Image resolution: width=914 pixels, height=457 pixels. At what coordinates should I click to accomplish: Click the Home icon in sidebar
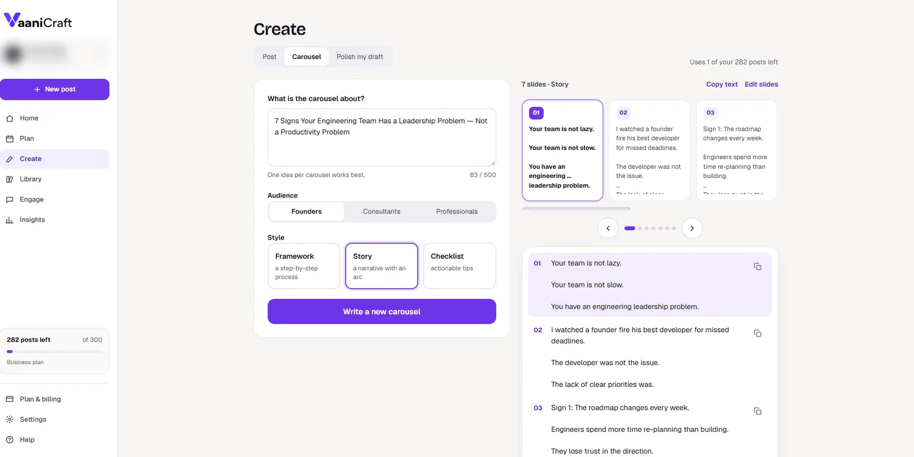point(10,119)
